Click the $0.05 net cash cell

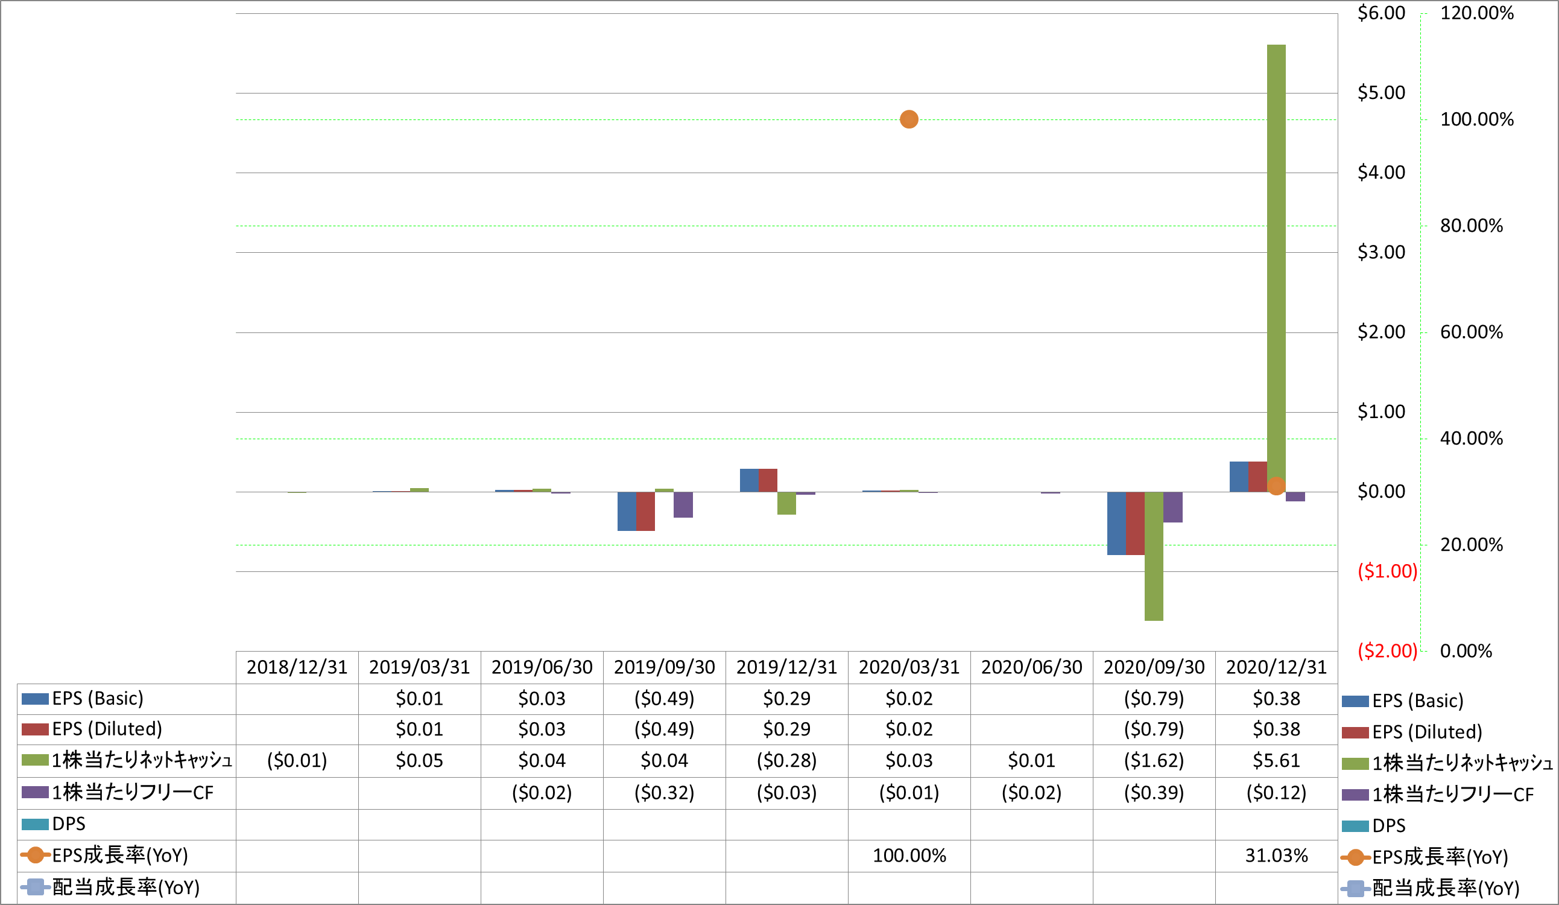(419, 761)
